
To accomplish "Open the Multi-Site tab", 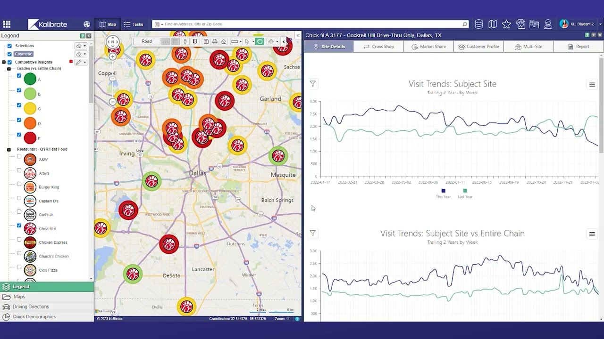I will click(528, 47).
